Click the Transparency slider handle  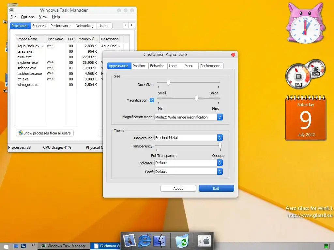[x=220, y=146]
